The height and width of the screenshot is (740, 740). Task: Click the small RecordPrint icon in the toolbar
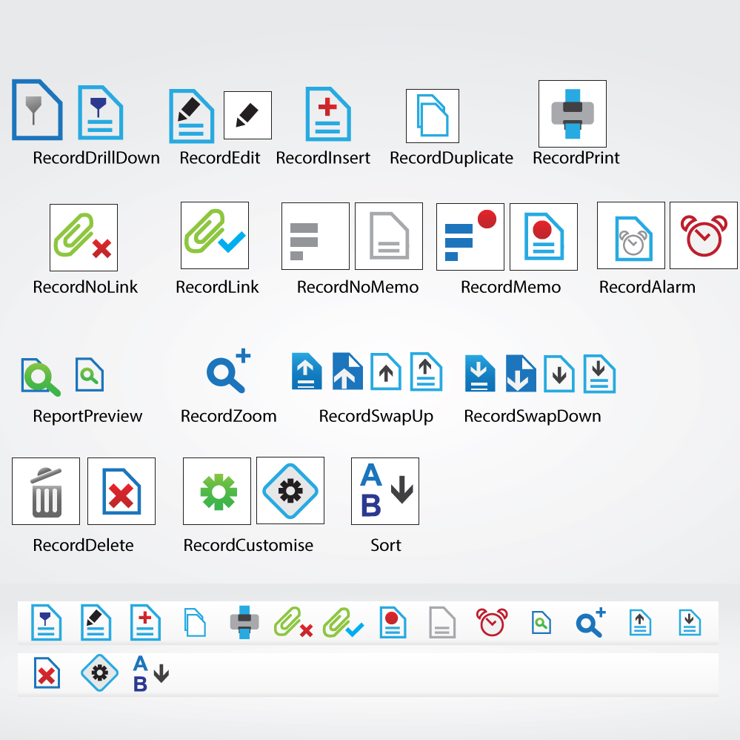(x=244, y=623)
